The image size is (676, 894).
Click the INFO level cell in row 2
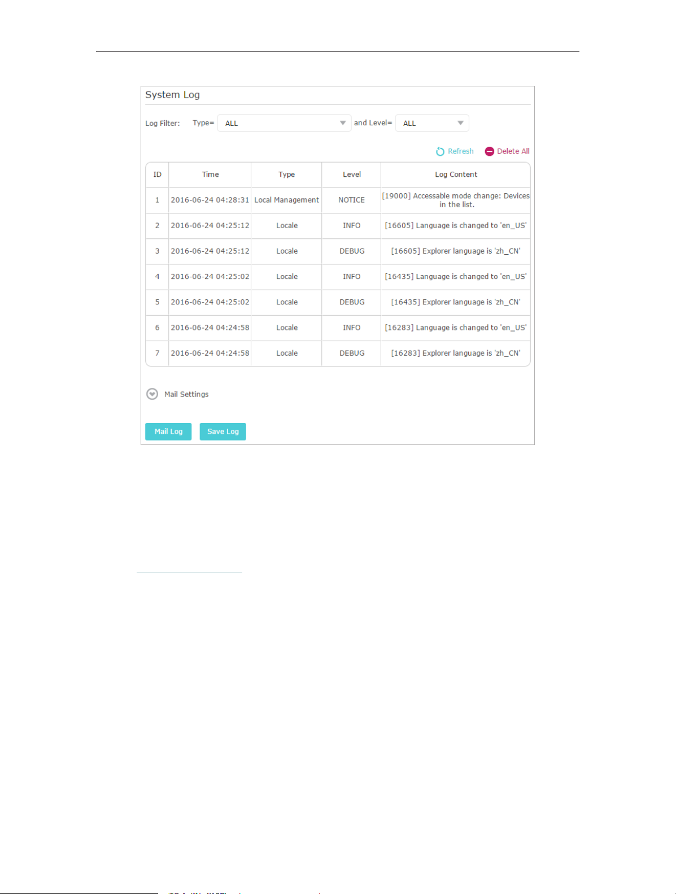point(351,225)
